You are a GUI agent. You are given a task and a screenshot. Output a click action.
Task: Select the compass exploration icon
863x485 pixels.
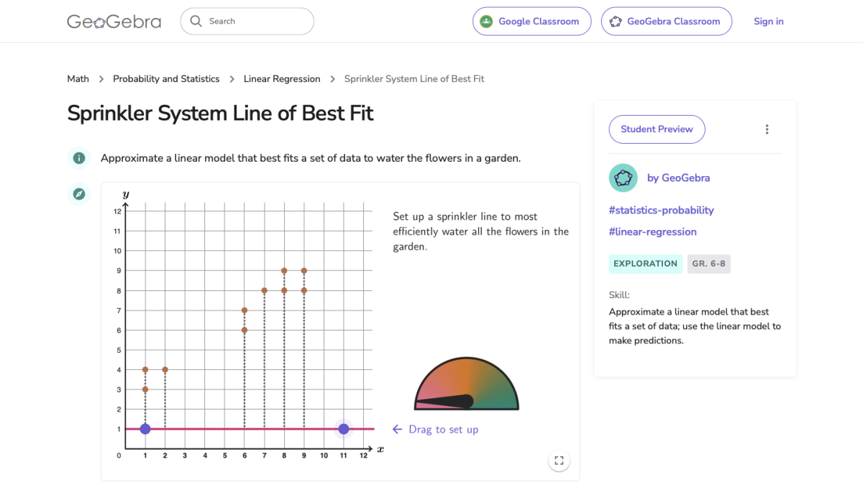click(x=78, y=194)
